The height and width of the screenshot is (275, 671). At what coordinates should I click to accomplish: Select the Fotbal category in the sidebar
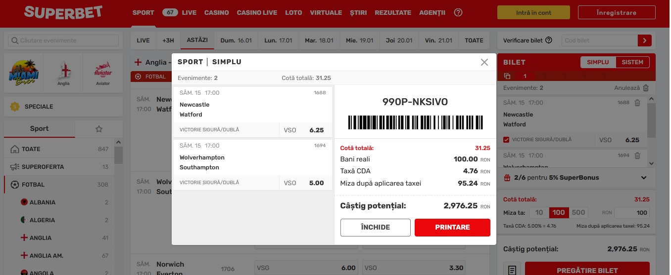coord(59,185)
